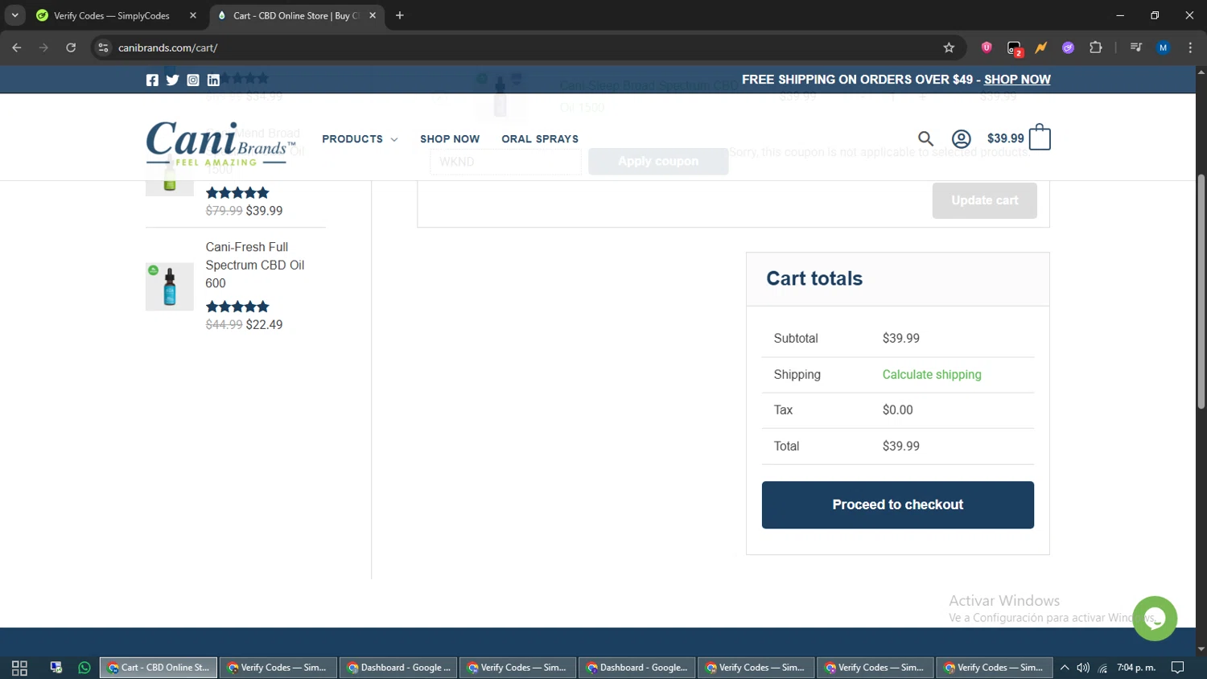The height and width of the screenshot is (679, 1207).
Task: Click the Tax $0.00 value
Action: (x=898, y=410)
